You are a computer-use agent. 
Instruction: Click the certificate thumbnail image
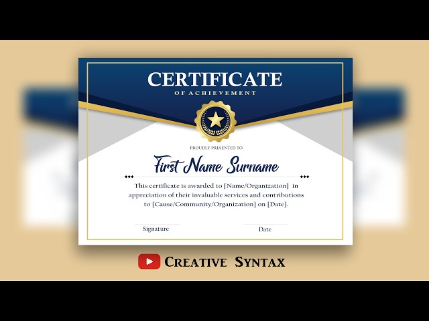click(215, 152)
